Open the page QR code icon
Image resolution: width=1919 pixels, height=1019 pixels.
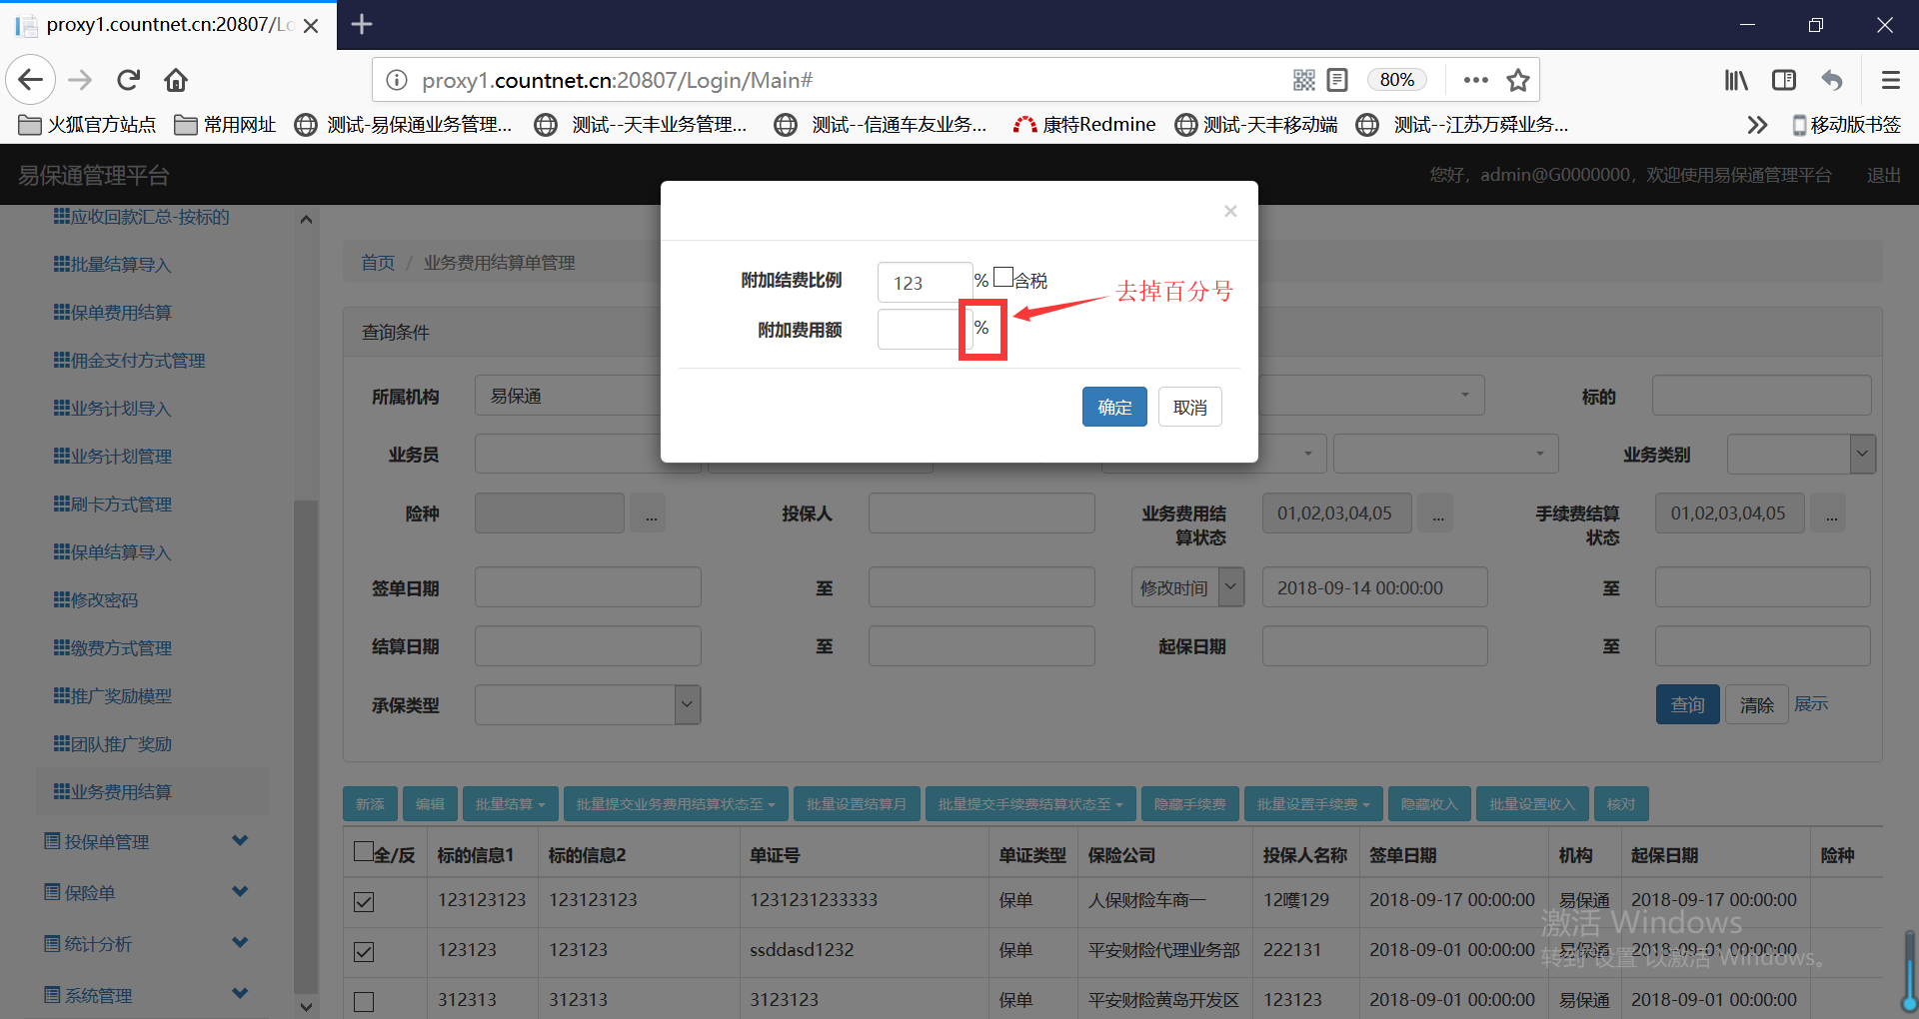(x=1303, y=80)
